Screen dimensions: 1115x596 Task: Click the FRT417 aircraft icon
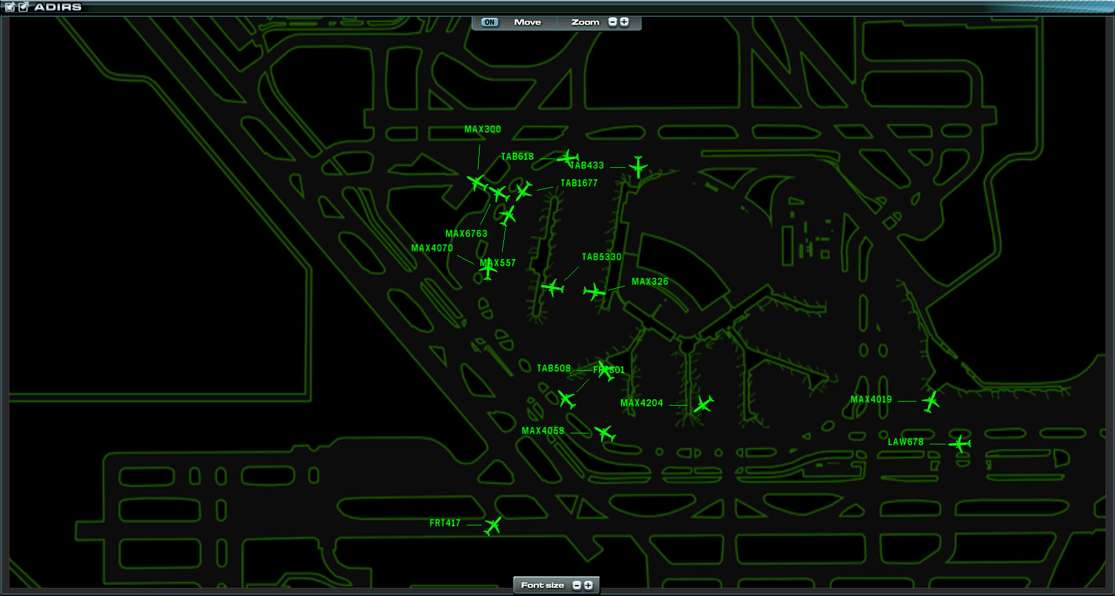[492, 527]
